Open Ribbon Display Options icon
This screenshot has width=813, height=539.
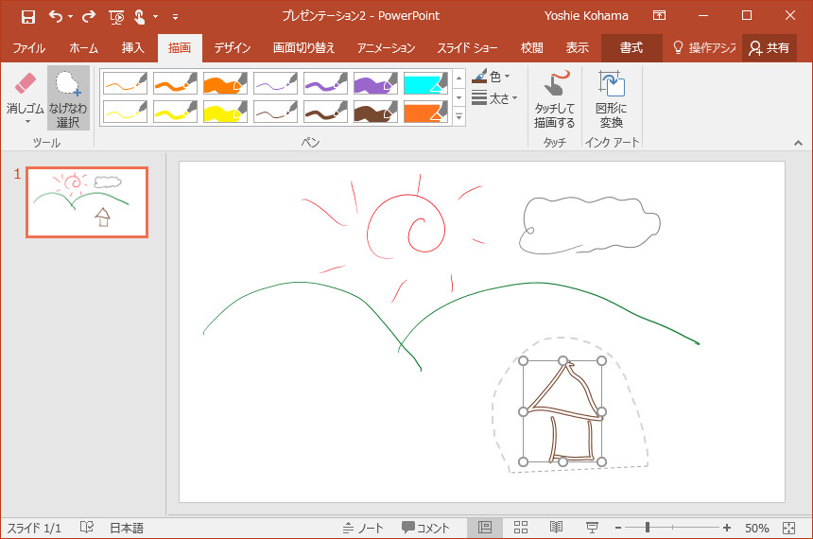click(659, 15)
